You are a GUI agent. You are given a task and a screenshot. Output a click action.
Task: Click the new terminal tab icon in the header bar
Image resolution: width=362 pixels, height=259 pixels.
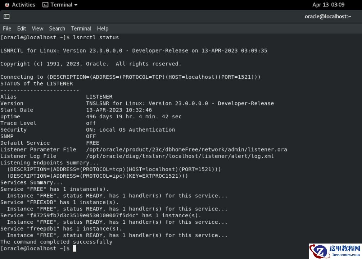tap(7, 17)
